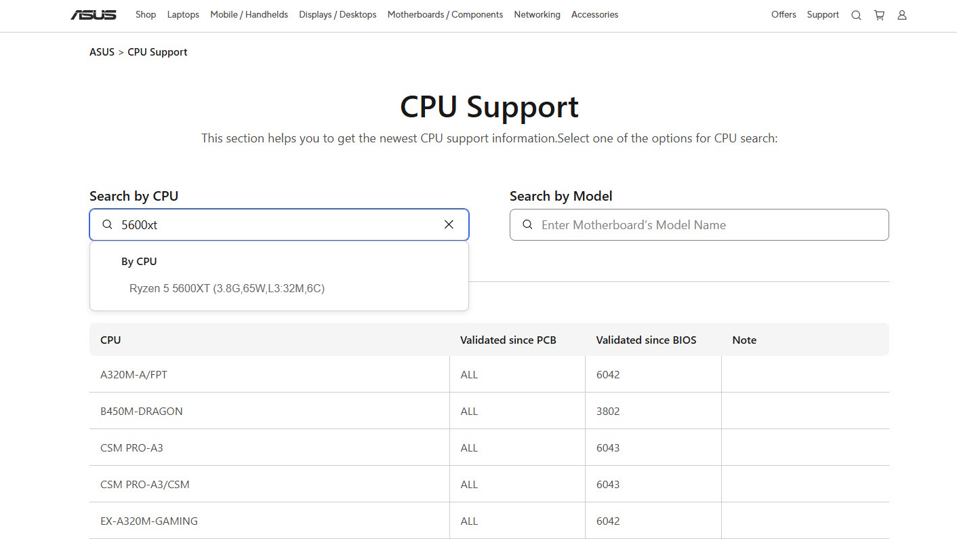Click magnifier icon in Search by Model field

tap(527, 224)
